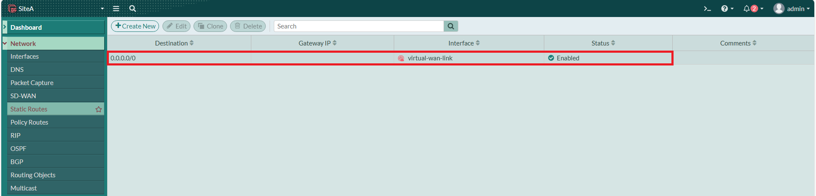The width and height of the screenshot is (816, 196).
Task: Open the admin user menu
Action: 791,9
